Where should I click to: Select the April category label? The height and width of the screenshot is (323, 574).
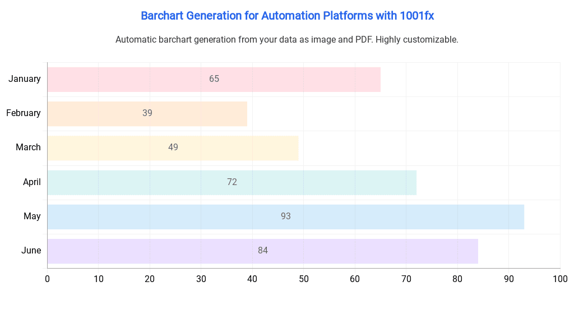tap(32, 182)
